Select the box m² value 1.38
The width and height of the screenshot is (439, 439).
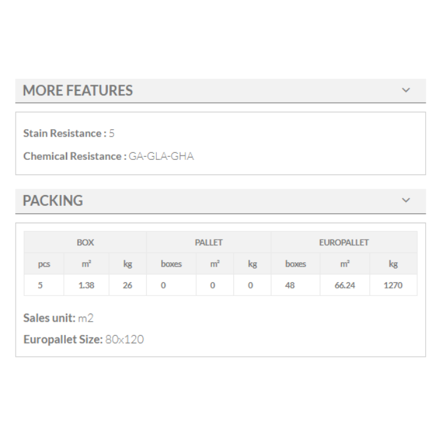[x=87, y=285]
